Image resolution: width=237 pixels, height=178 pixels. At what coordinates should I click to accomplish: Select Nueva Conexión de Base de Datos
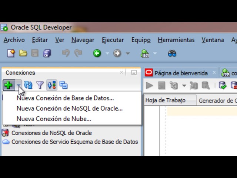[72, 98]
